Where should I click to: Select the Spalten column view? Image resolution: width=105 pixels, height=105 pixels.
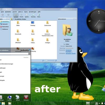[x=27, y=15]
